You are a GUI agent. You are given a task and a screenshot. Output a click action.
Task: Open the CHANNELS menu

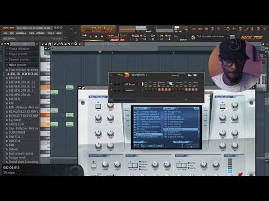(21, 33)
